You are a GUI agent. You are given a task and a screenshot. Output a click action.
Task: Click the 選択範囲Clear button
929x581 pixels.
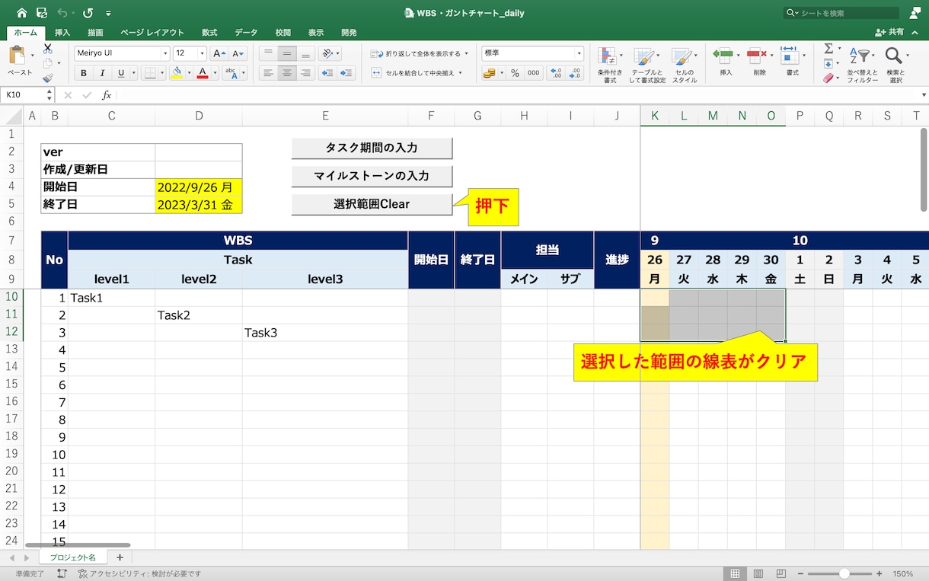coord(372,204)
